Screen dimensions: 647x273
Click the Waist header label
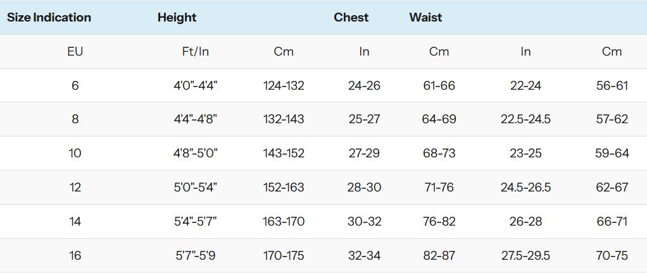[425, 17]
